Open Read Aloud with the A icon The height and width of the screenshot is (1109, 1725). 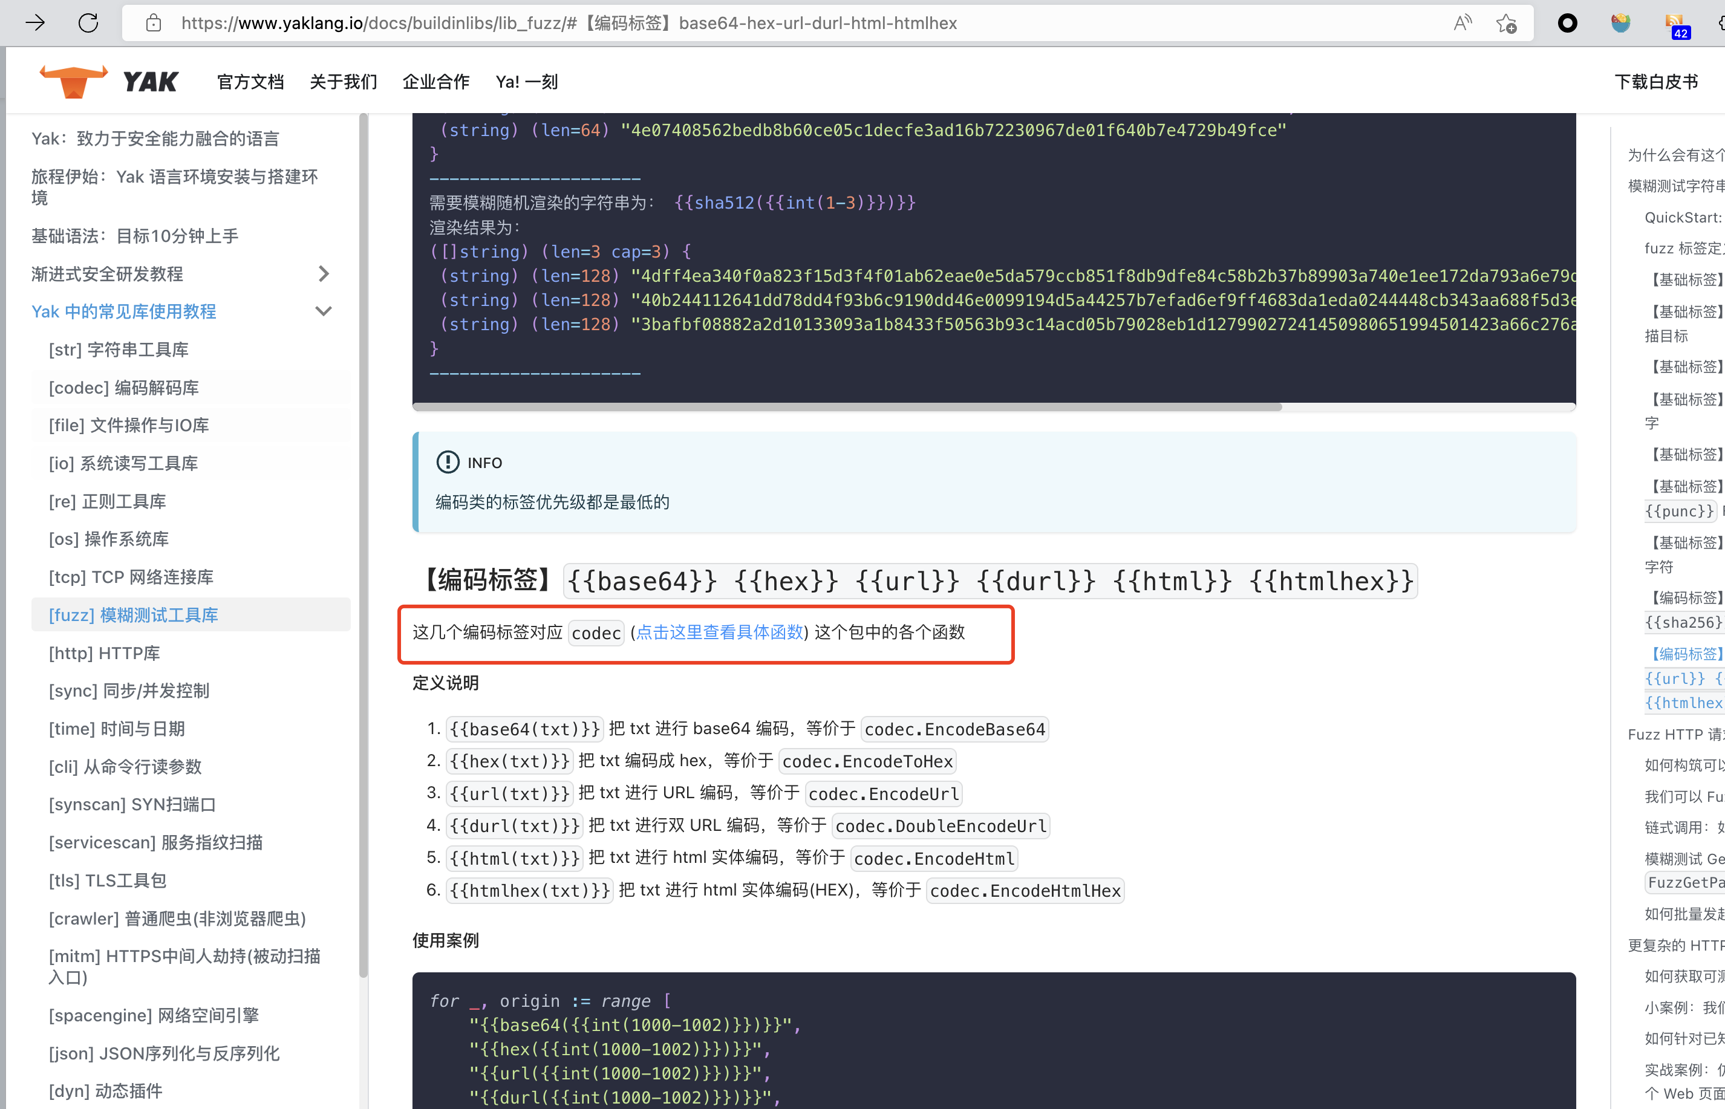click(x=1462, y=22)
